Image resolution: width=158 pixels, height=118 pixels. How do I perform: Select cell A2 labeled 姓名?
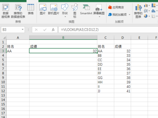pyautogui.click(x=18, y=47)
